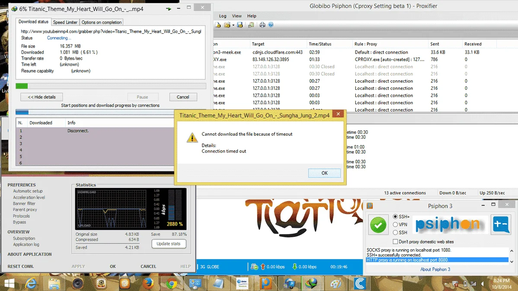The height and width of the screenshot is (291, 518).
Task: Open the About Psiphon 3 link
Action: tap(435, 269)
